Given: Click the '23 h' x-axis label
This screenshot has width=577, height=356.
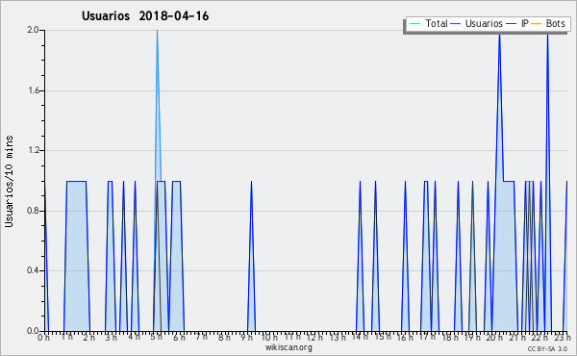Looking at the screenshot, I should click(563, 337).
